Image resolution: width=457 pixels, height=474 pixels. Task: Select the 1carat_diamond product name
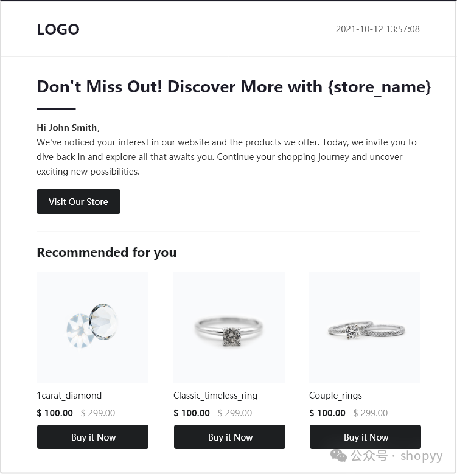(x=69, y=396)
